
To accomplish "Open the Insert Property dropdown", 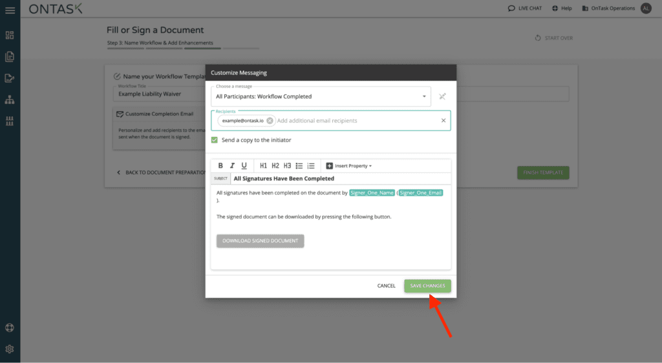I will click(349, 166).
